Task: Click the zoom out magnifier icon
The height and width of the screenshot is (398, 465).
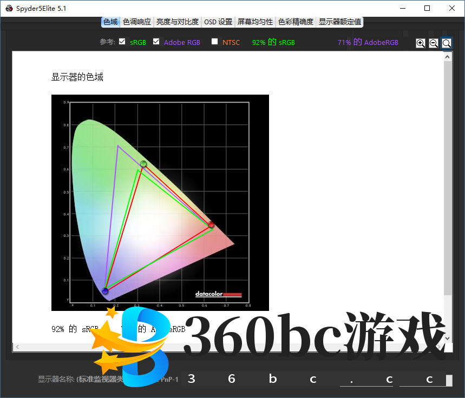Action: coord(434,43)
